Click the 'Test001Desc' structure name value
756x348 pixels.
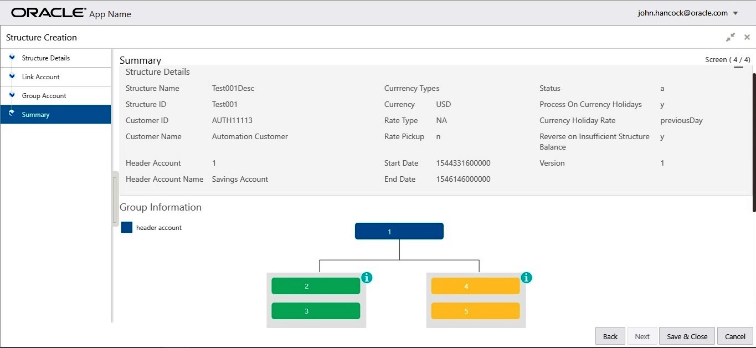(233, 88)
